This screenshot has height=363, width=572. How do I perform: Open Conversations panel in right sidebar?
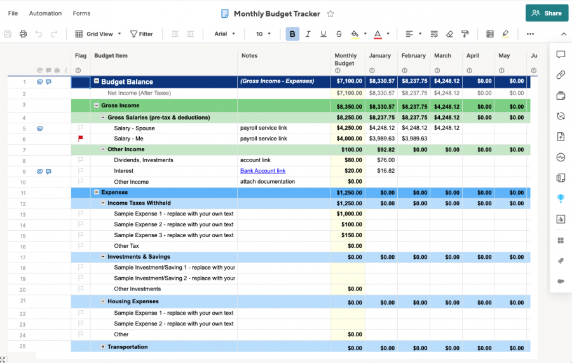coord(561,55)
